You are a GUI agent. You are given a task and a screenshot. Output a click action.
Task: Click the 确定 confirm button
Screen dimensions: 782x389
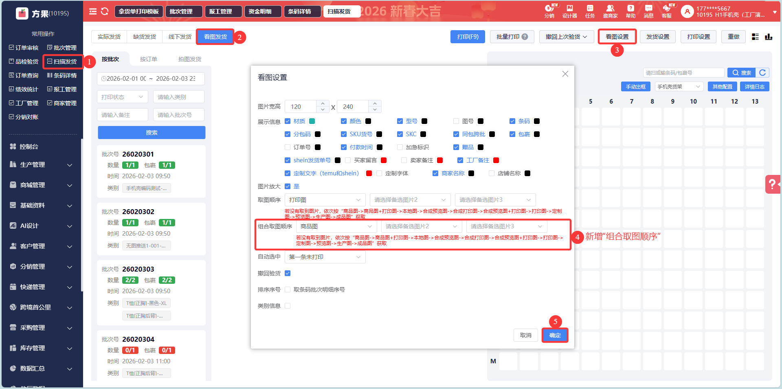(555, 335)
